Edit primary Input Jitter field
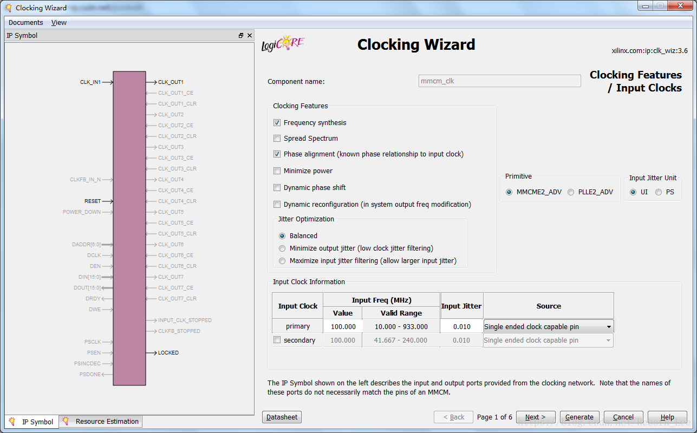Screen dimensions: 697x433 pos(461,326)
